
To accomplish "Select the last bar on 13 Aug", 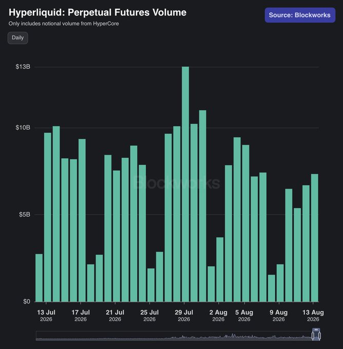I will (314, 238).
